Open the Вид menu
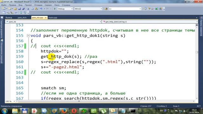Image resolution: width=203 pixels, height=114 pixels. pyautogui.click(x=20, y=5)
